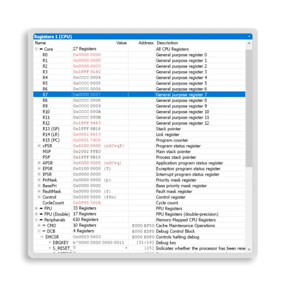This screenshot has height=286, width=286.
Task: Expand the EPSR register fields
Action: [39, 169]
